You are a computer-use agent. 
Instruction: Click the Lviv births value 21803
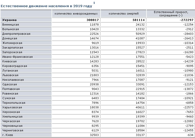[94, 75]
